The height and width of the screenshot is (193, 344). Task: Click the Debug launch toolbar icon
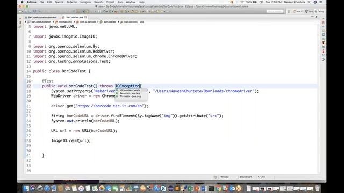[x=104, y=11]
